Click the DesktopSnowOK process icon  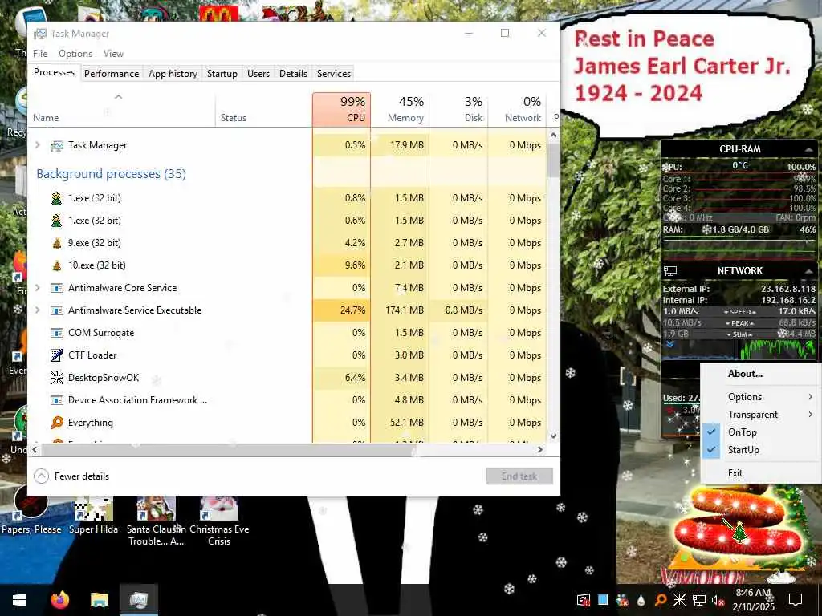57,378
